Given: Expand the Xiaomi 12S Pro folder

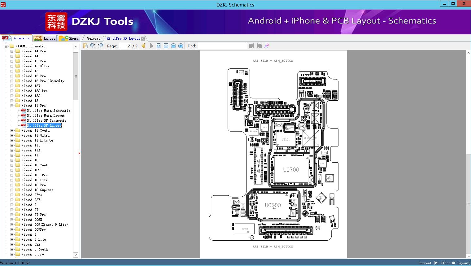Looking at the screenshot, I should coord(12,91).
